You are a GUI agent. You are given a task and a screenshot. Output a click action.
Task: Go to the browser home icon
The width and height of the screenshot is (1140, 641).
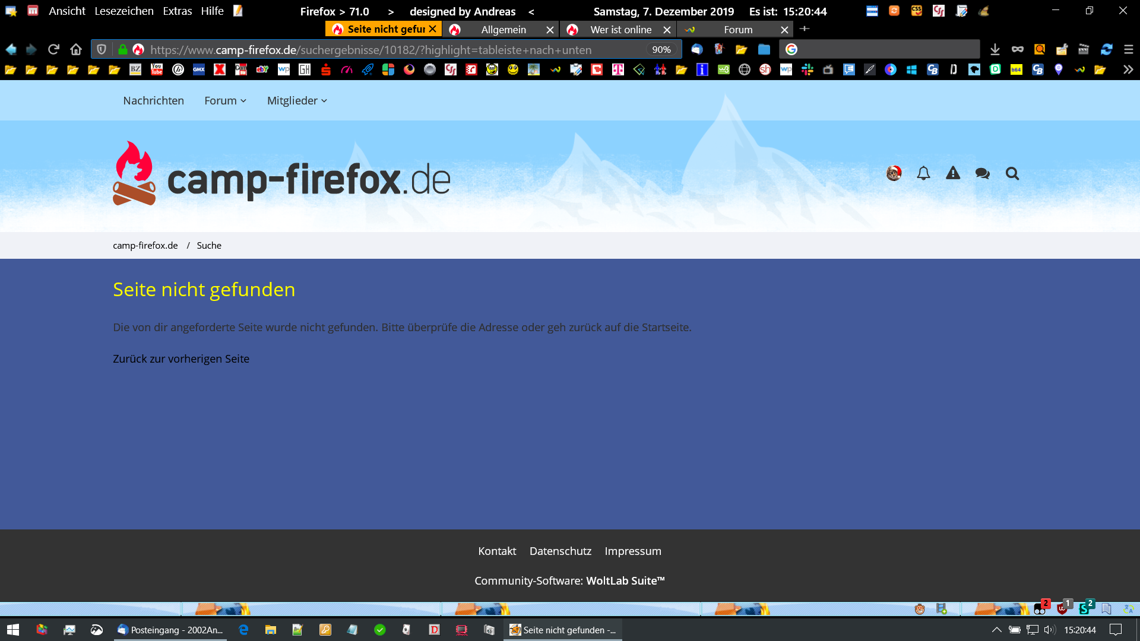tap(76, 49)
